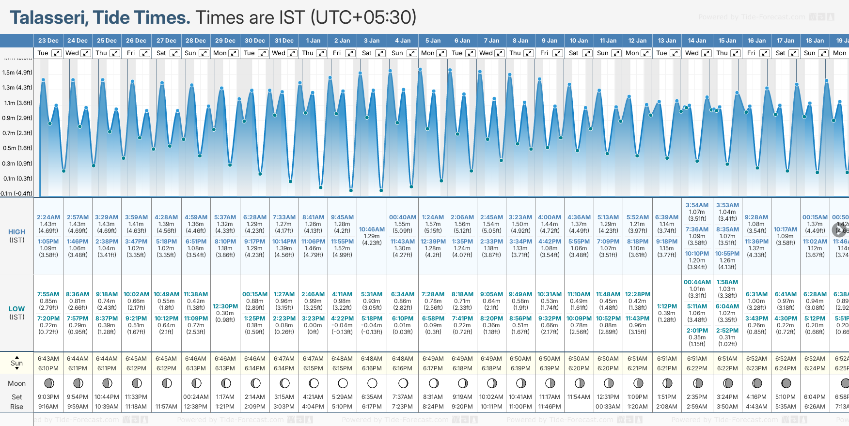
Task: Toggle the Sun row up-down arrows
Action: 17,363
